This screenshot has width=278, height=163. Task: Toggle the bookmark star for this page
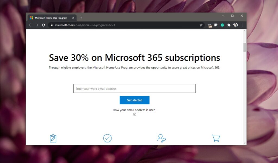(201, 25)
